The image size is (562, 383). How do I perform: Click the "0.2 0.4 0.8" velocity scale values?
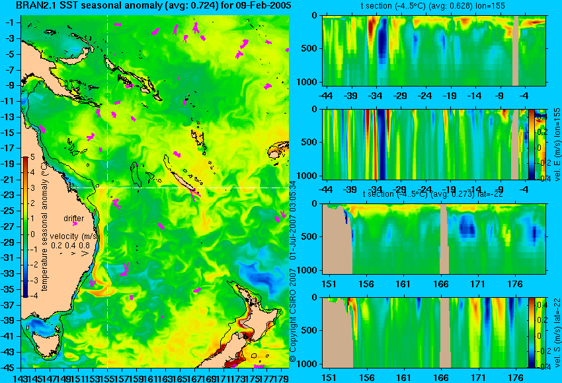tap(70, 246)
